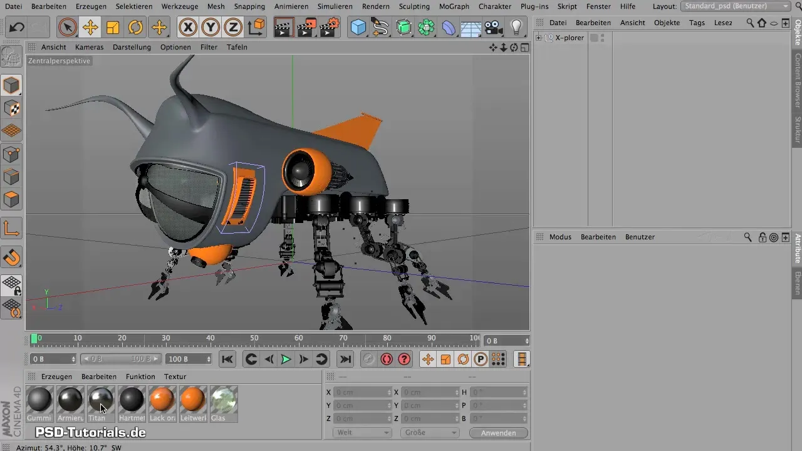Expand the X-plorer object tree
The image size is (802, 451).
point(538,38)
